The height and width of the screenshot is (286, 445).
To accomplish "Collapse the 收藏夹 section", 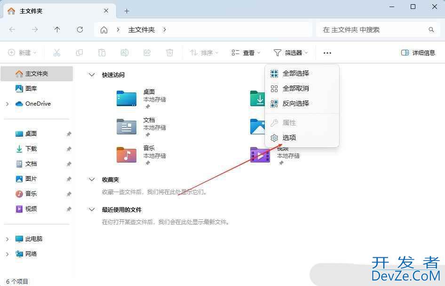I will pyautogui.click(x=92, y=179).
